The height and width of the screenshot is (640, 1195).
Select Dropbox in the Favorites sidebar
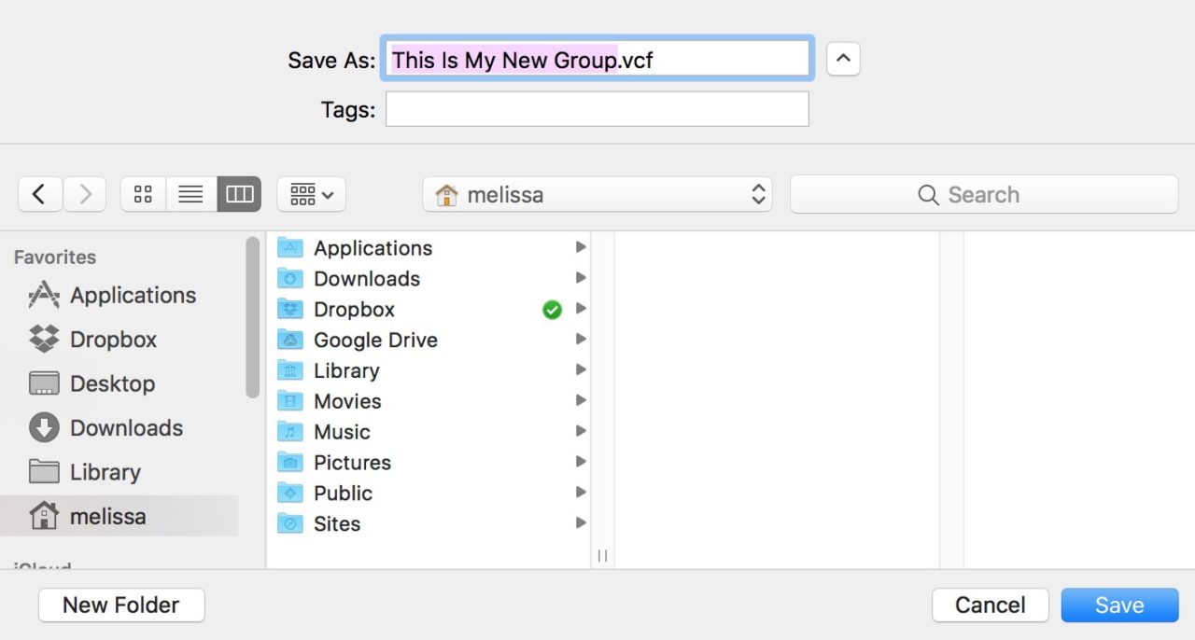pyautogui.click(x=113, y=340)
